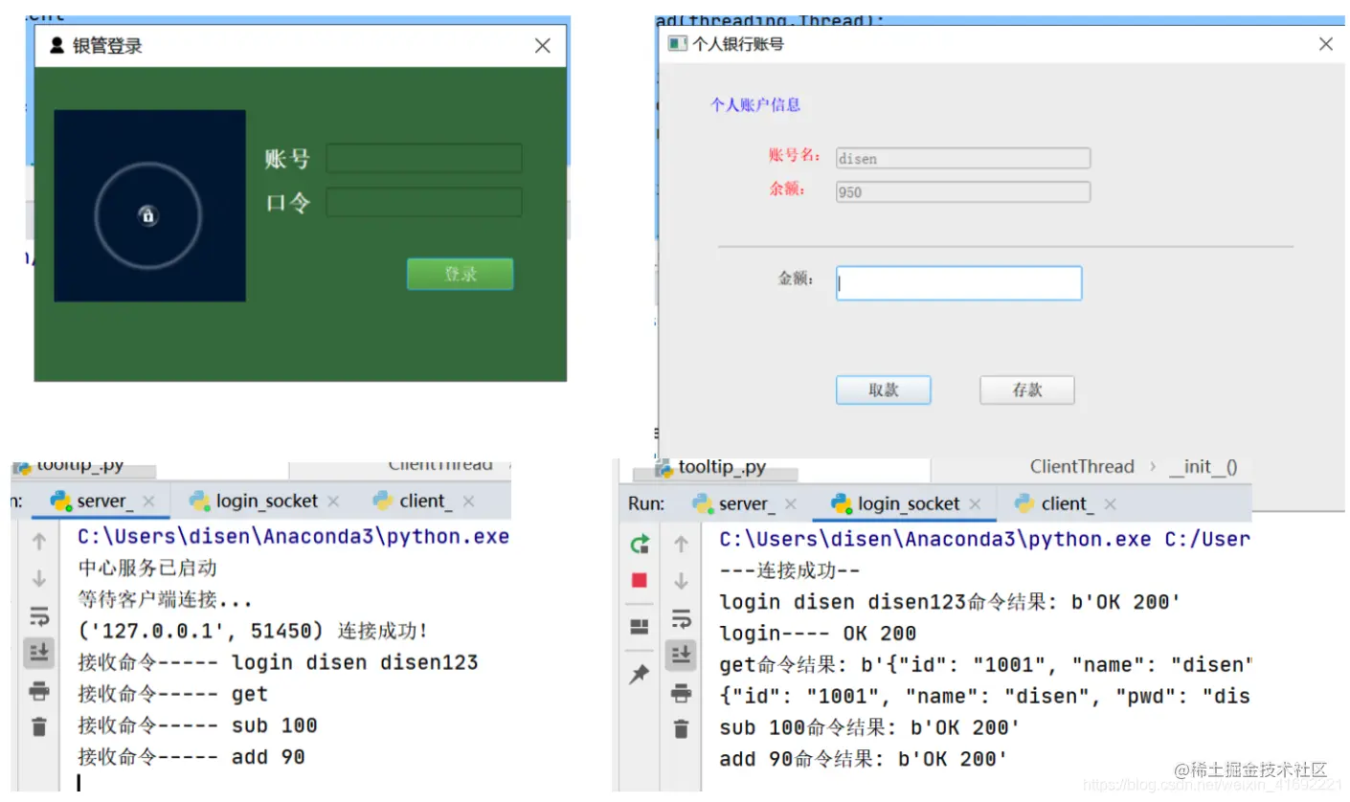Click the line 'login---- OK 200'
This screenshot has width=1350, height=802.
(x=818, y=634)
